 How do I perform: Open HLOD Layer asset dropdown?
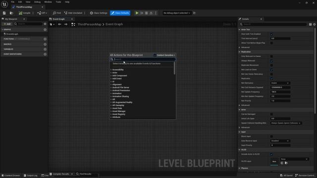click(x=294, y=159)
